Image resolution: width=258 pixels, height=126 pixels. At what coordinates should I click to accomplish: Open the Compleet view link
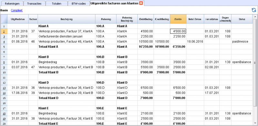tap(17, 10)
